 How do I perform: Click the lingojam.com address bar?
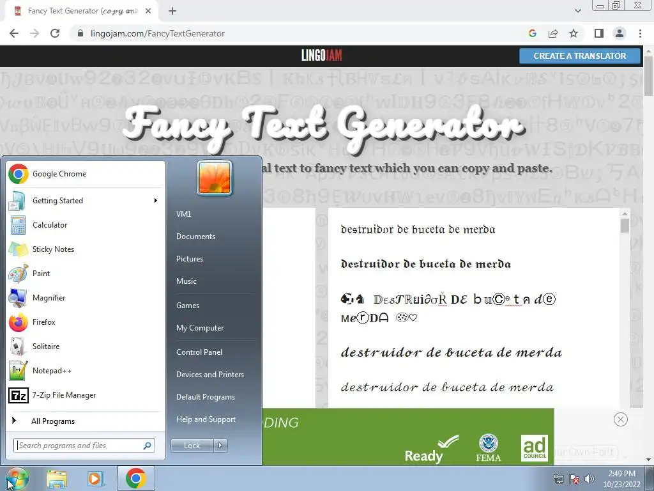click(292, 33)
